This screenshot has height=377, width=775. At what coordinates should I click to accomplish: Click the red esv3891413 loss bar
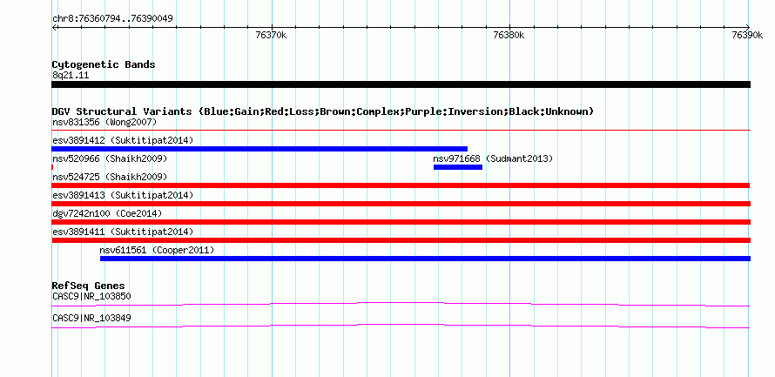[x=401, y=204]
